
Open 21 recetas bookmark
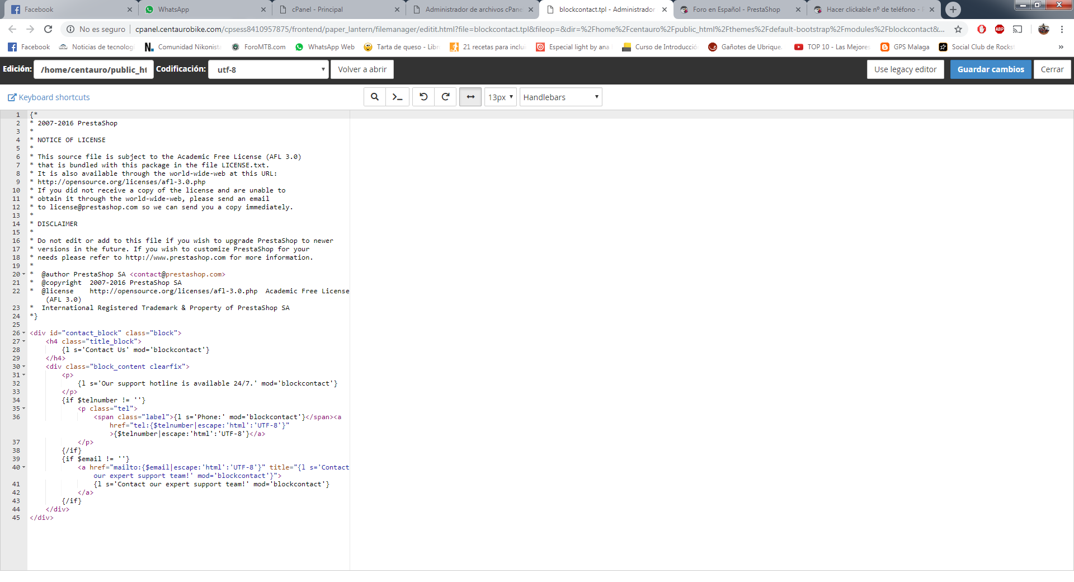[488, 47]
